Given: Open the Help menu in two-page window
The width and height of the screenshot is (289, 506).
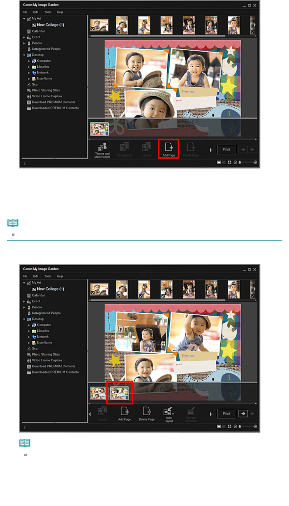Looking at the screenshot, I should pos(60,276).
